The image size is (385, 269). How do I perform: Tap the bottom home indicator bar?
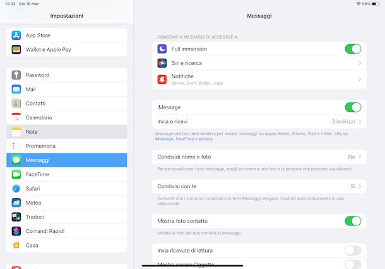coord(192,266)
